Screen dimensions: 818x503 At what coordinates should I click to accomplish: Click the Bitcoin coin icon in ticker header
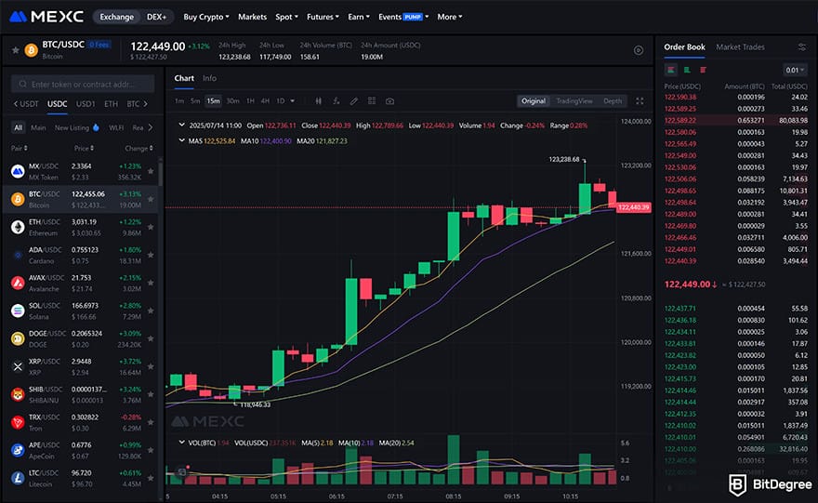point(32,50)
